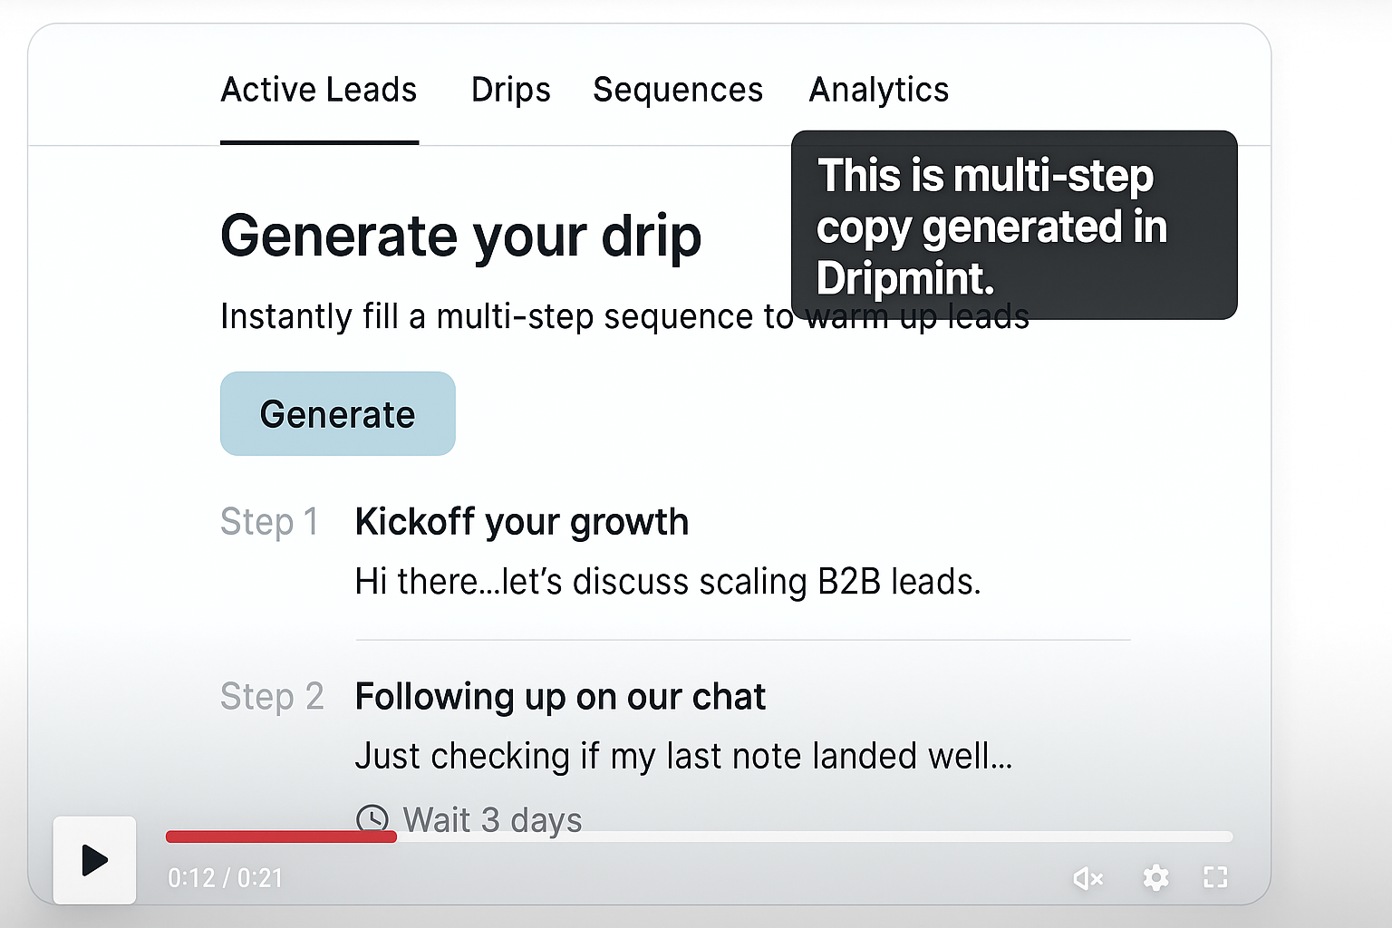Screen dimensions: 1392x928
Task: Seek using the red progress bar
Action: tap(281, 836)
